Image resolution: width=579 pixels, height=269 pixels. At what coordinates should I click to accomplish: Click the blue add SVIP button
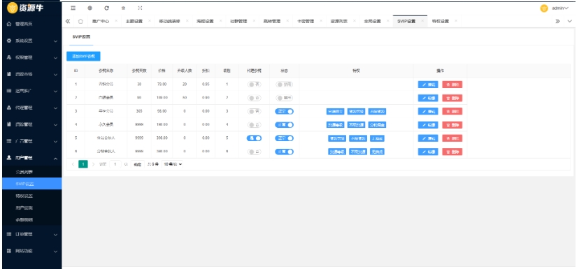83,57
